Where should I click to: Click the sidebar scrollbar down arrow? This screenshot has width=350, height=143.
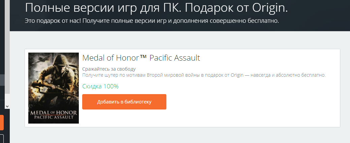pyautogui.click(x=7, y=106)
